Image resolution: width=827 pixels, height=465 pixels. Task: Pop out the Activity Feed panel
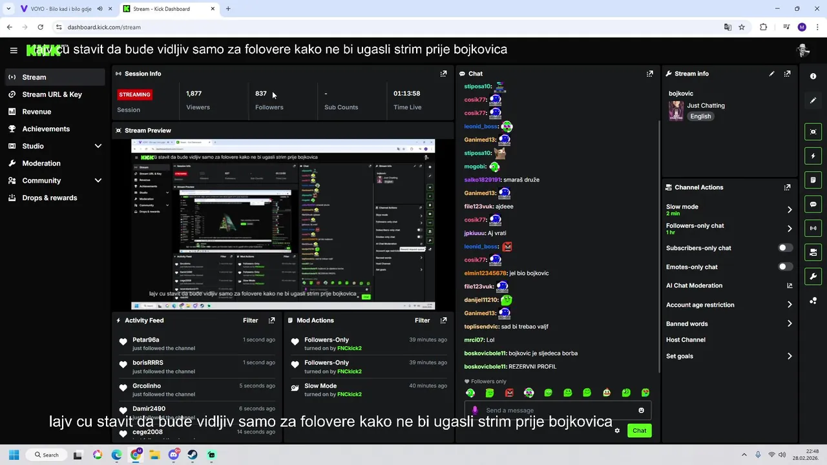pos(271,320)
